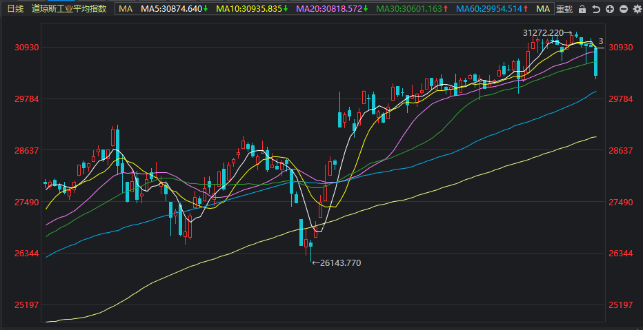Select the 日线 daily period label

pyautogui.click(x=16, y=8)
